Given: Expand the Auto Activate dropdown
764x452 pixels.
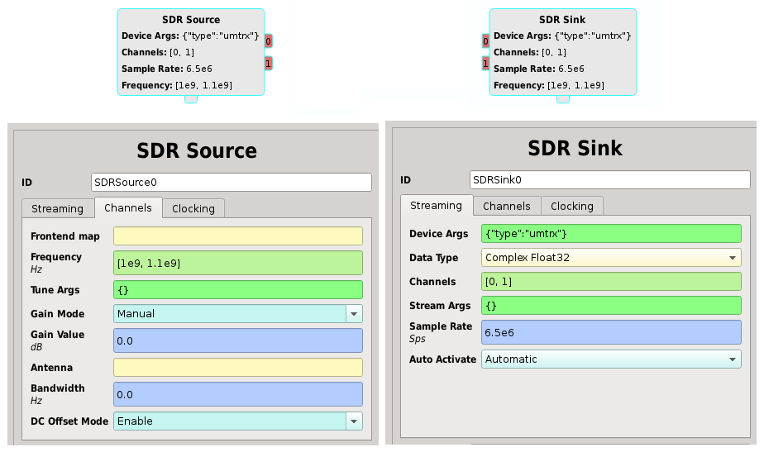Looking at the screenshot, I should point(611,359).
